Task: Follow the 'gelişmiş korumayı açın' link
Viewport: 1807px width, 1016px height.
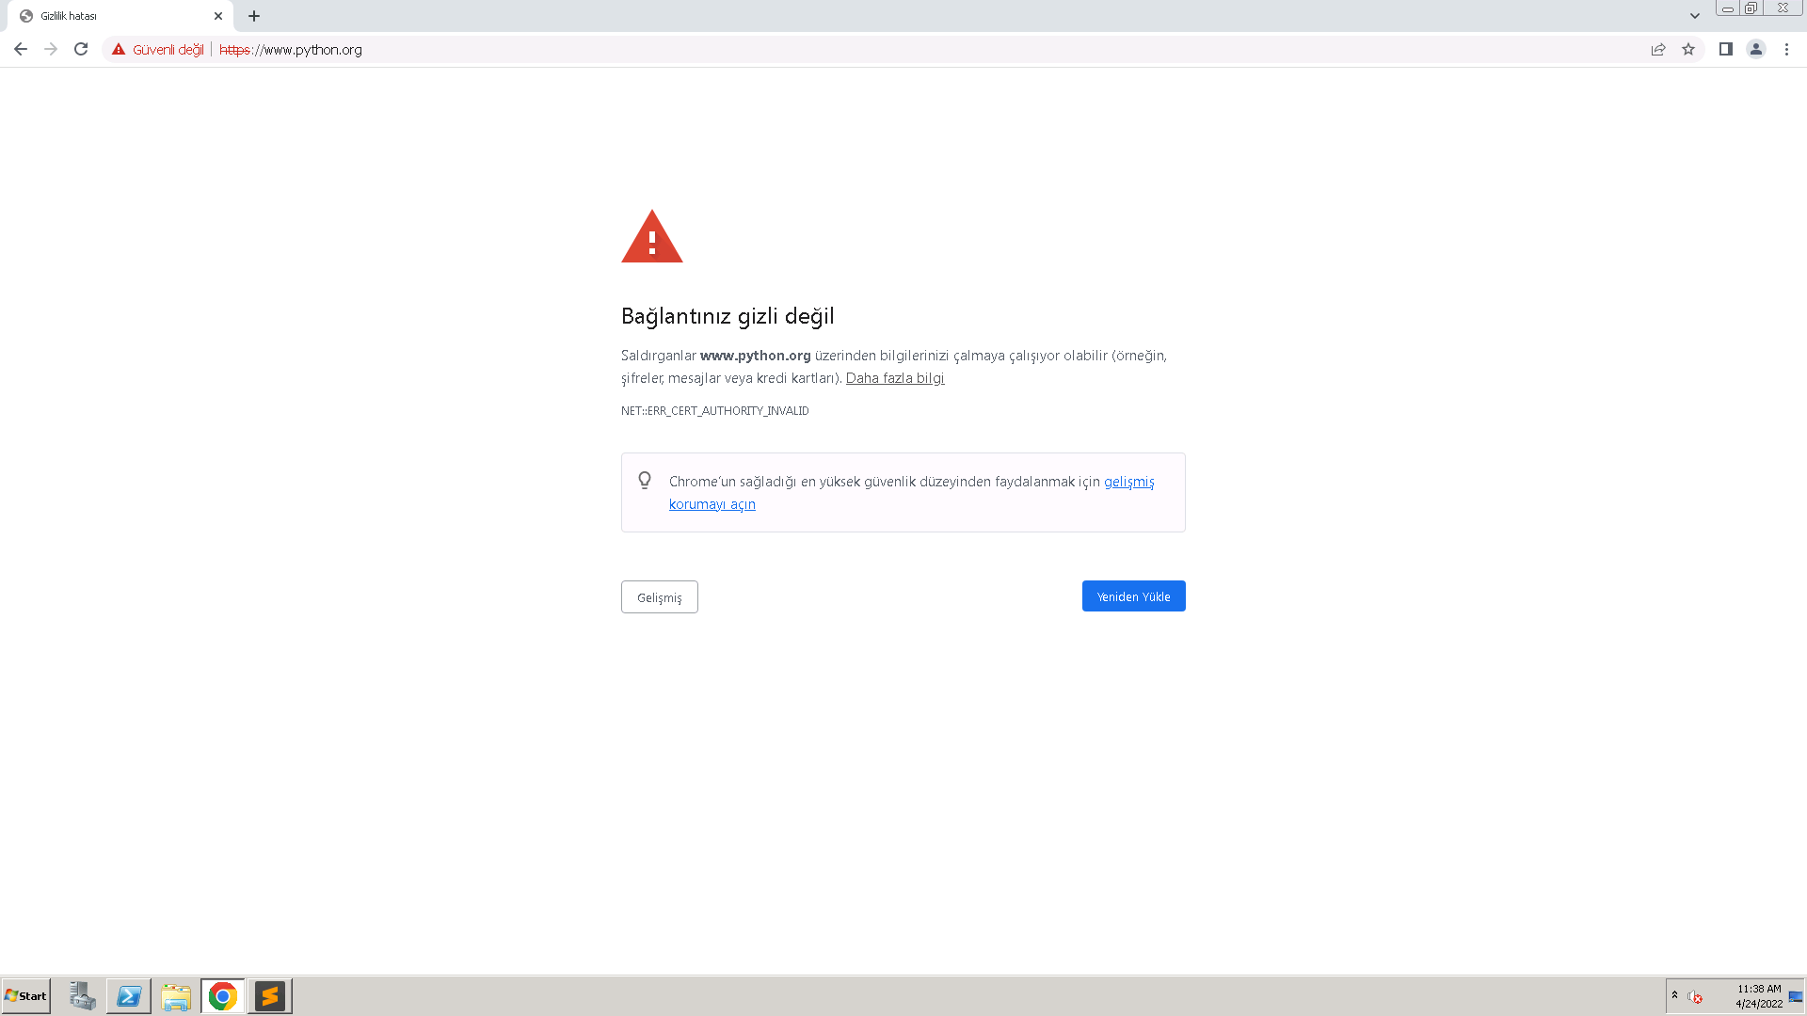Action: tap(911, 493)
